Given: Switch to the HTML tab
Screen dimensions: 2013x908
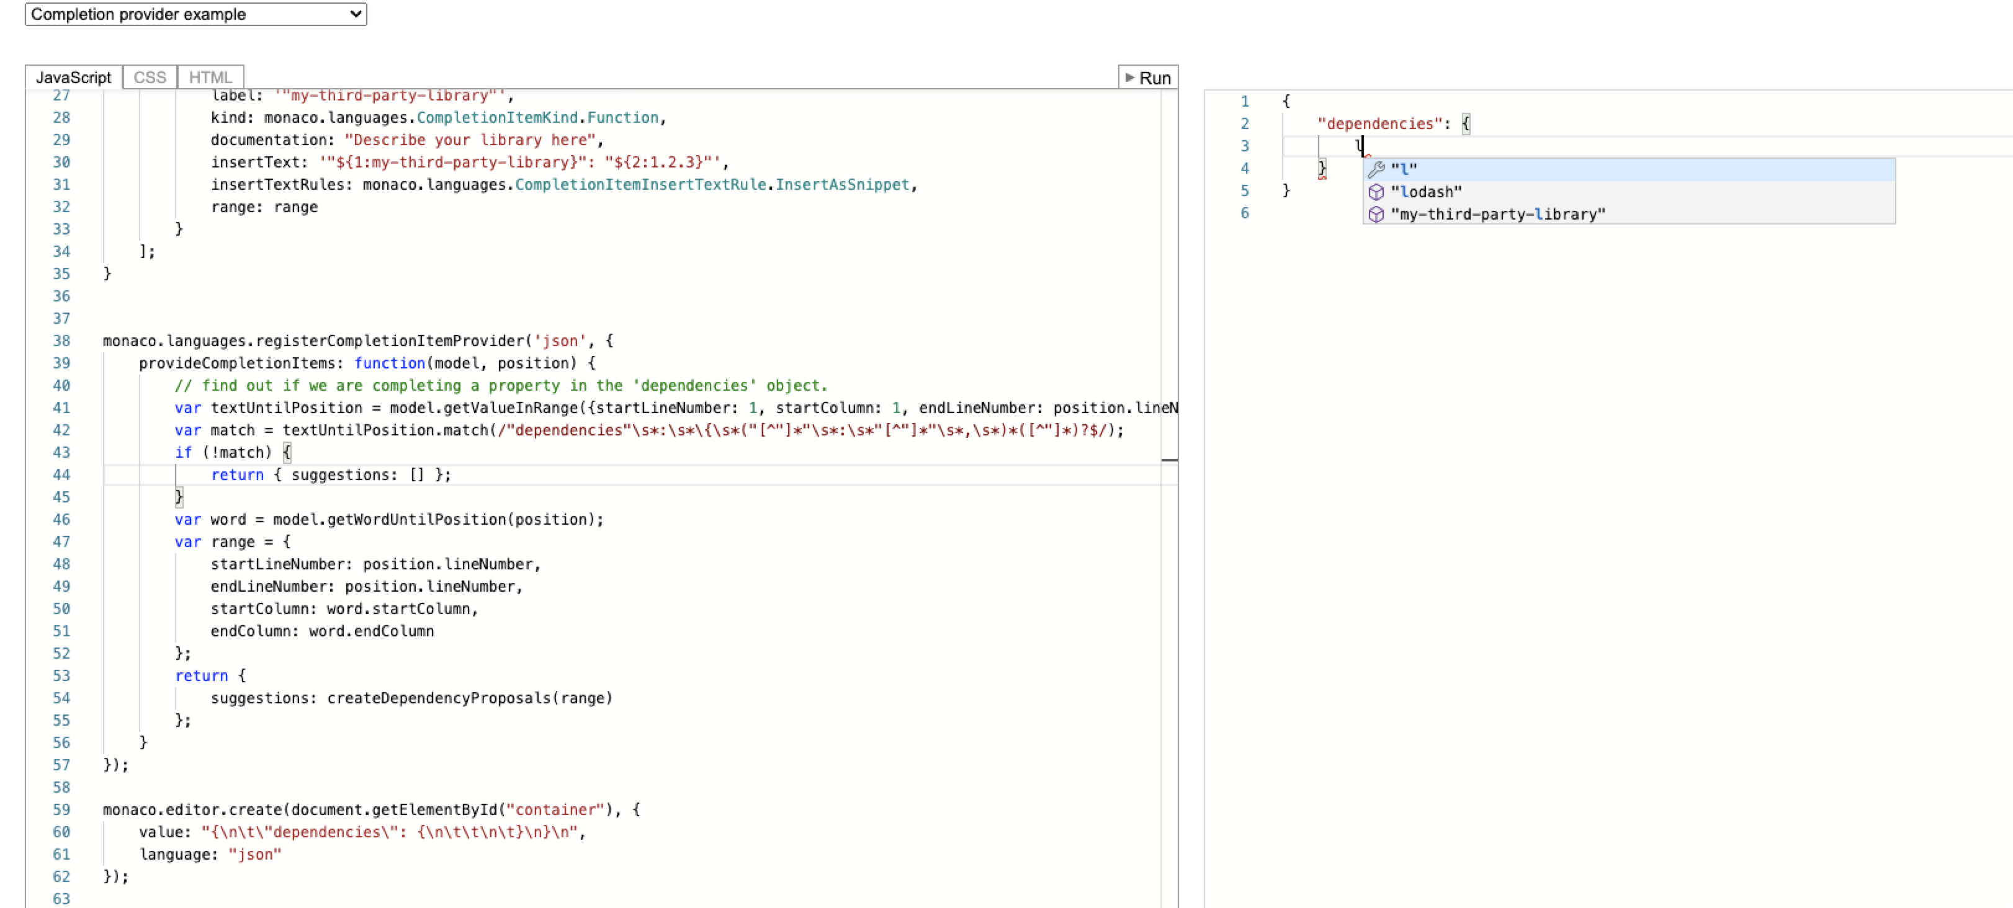Looking at the screenshot, I should pos(209,76).
